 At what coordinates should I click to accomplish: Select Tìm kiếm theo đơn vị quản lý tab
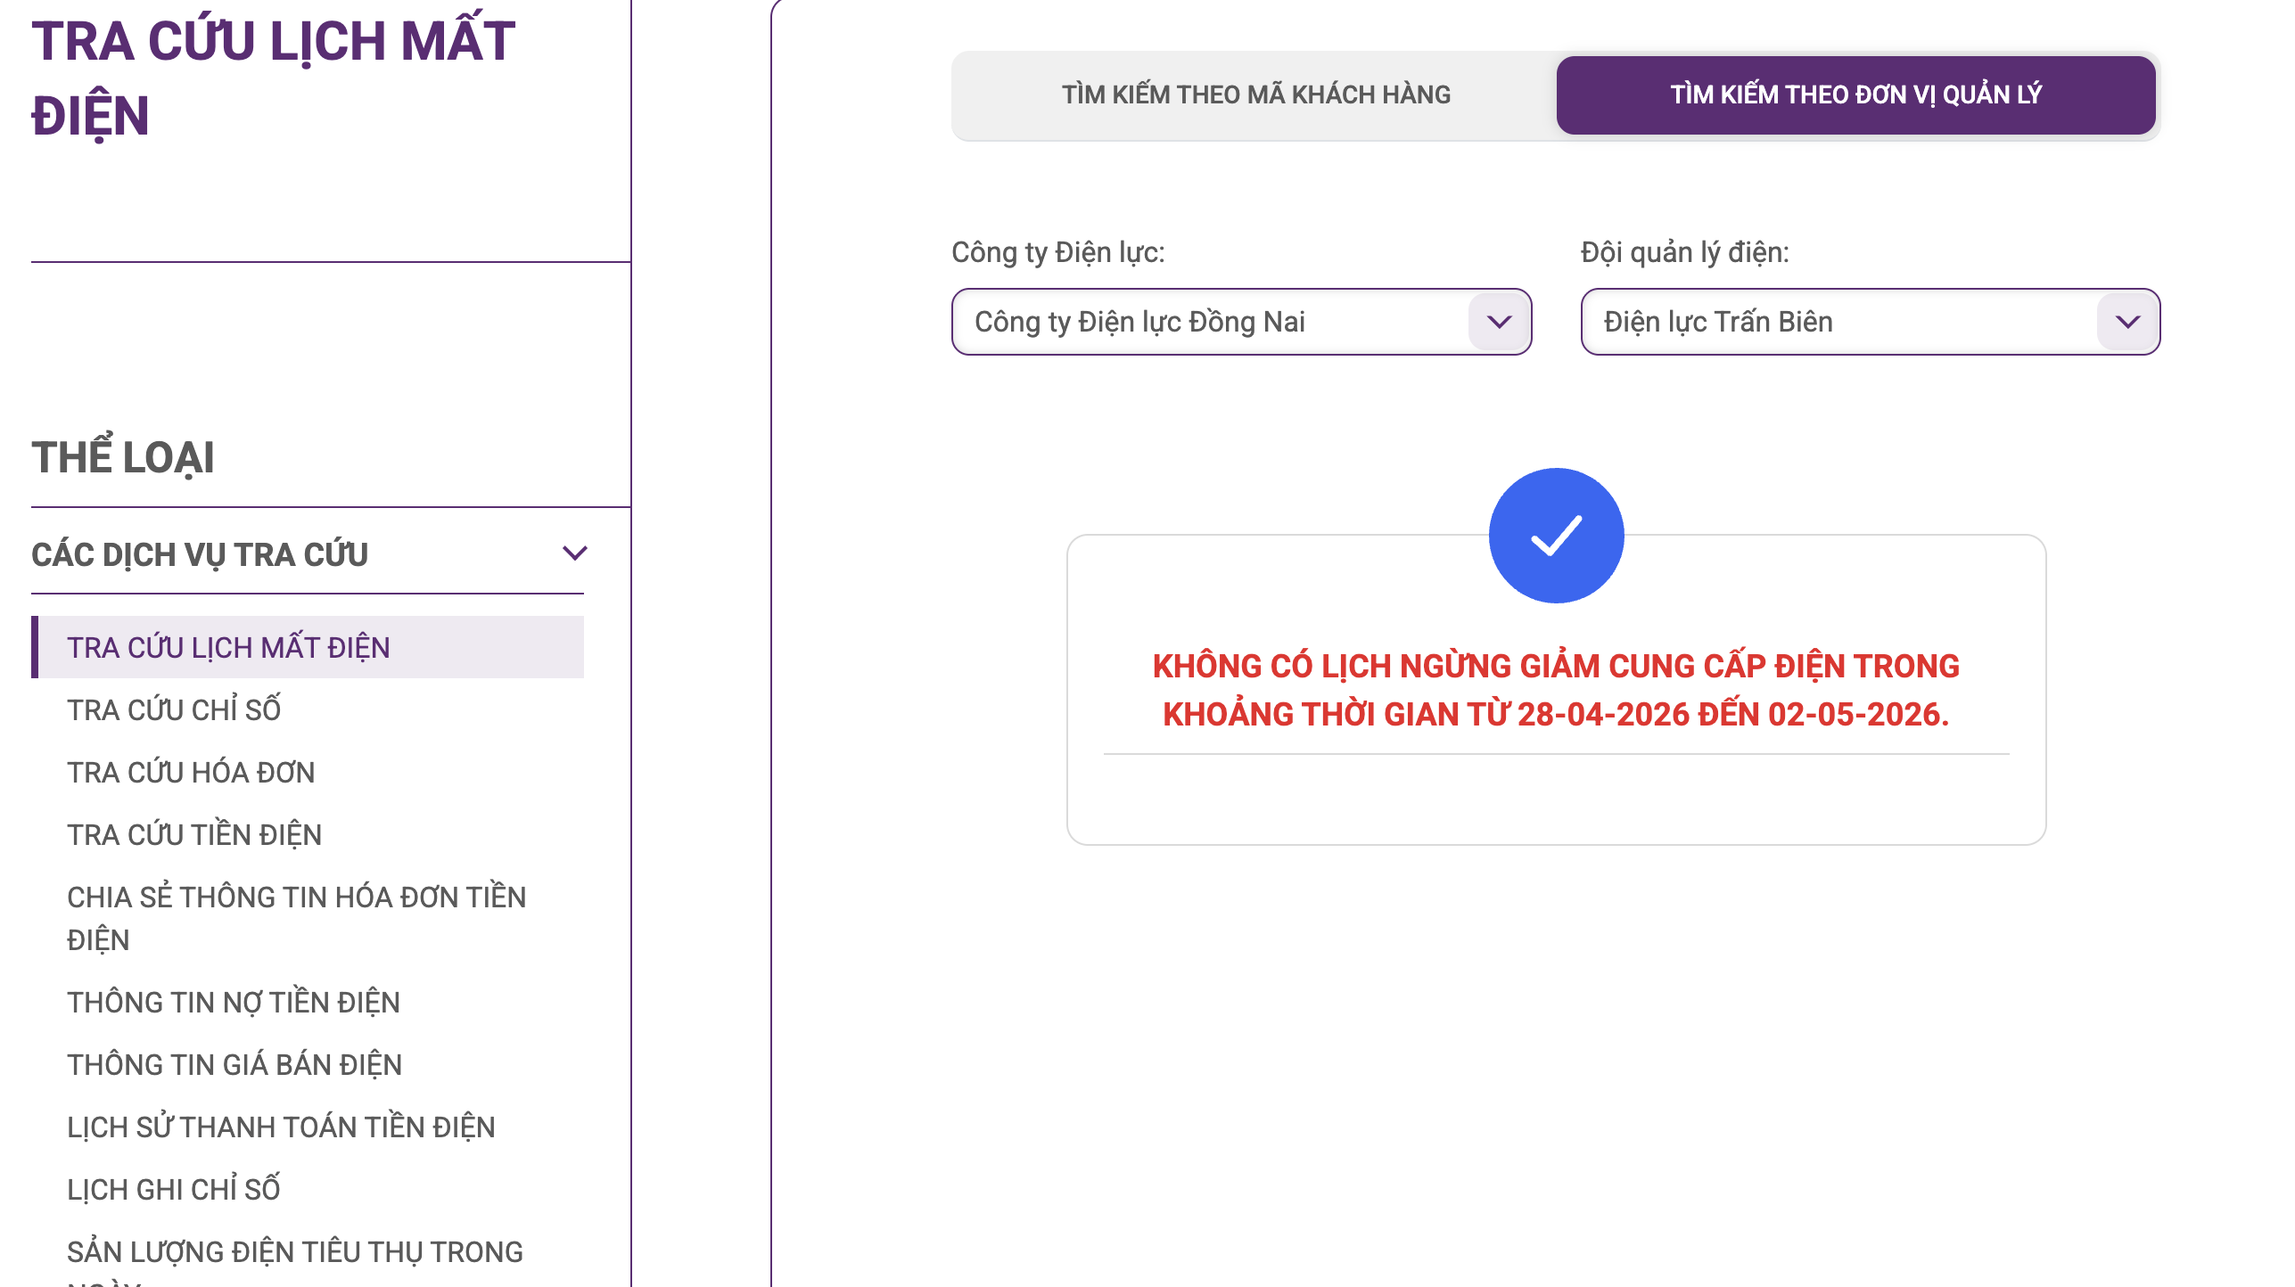click(x=1855, y=94)
